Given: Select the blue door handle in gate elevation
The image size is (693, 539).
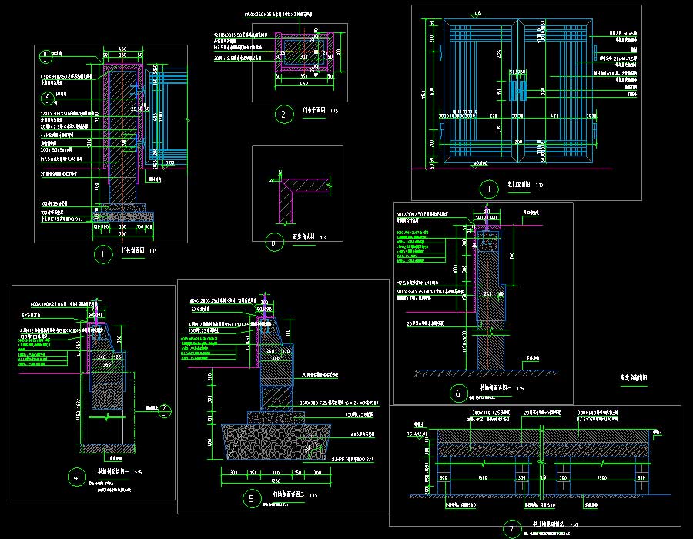Looking at the screenshot, I should click(x=517, y=90).
